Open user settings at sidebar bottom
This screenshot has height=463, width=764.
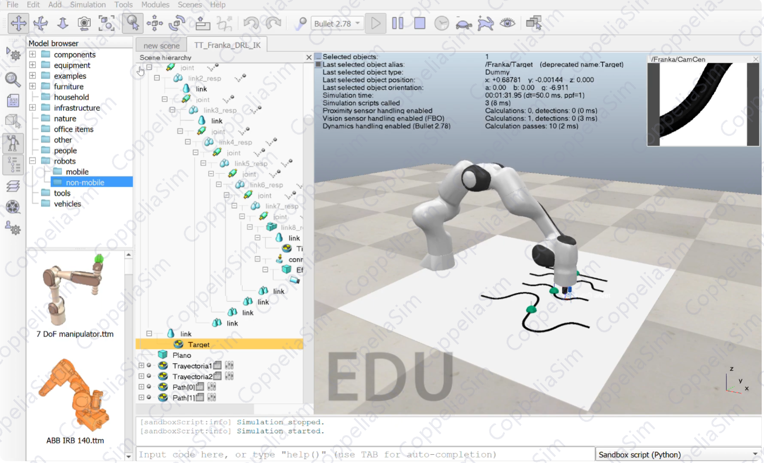(13, 228)
